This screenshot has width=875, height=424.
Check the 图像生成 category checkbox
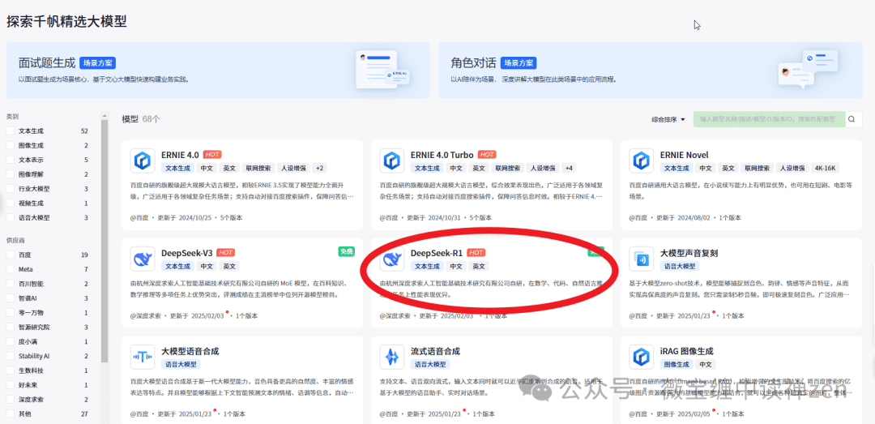10,145
